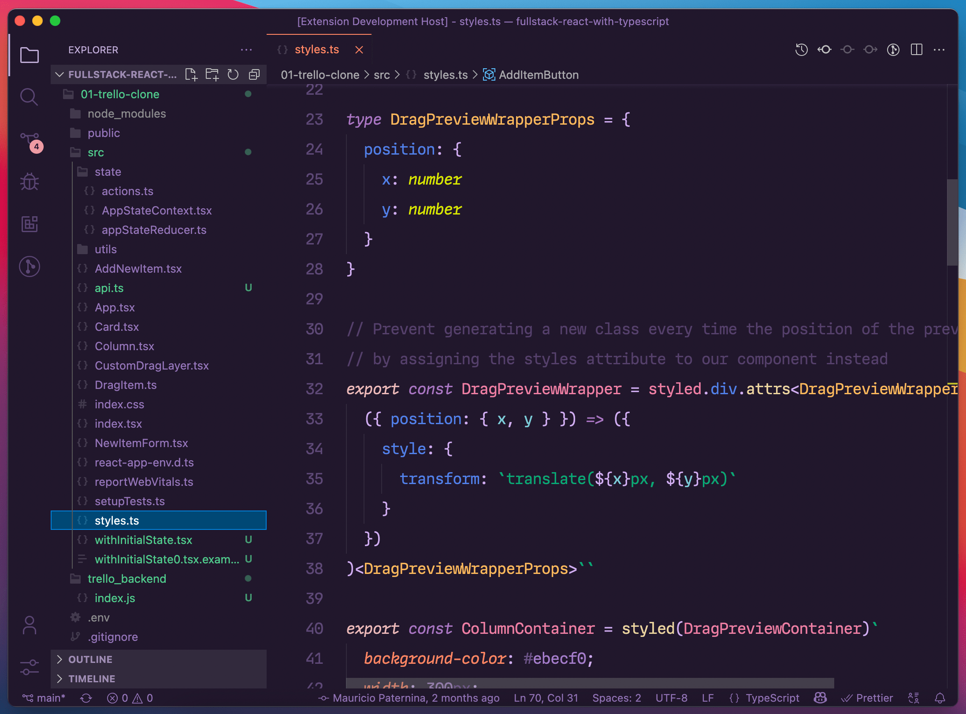
Task: Expand the utils folder
Action: tap(159, 249)
